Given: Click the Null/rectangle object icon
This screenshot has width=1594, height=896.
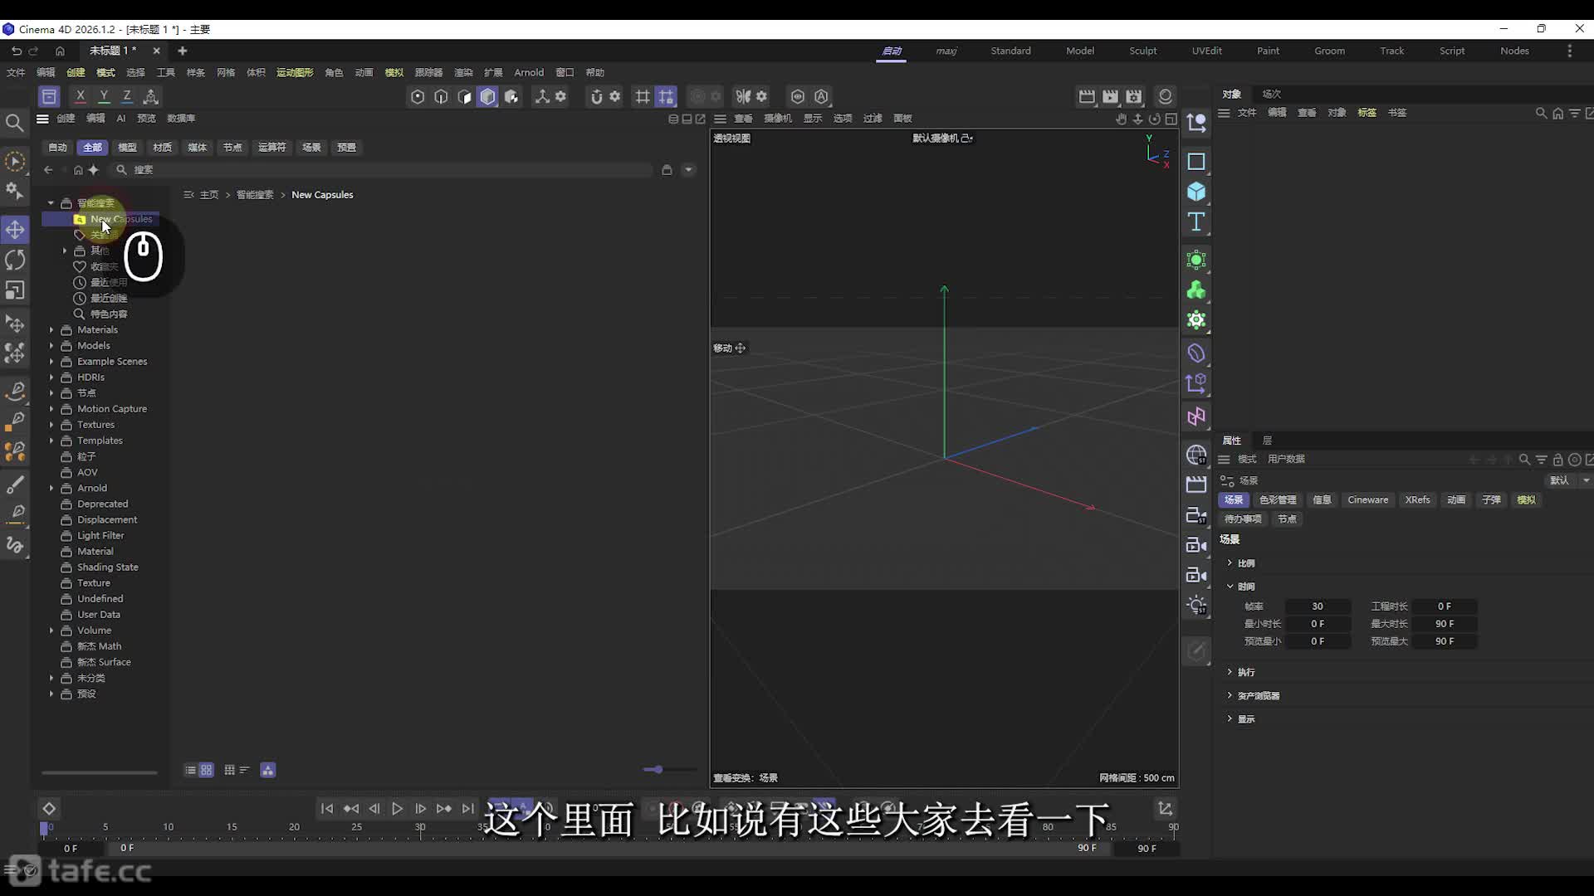Looking at the screenshot, I should [x=1196, y=161].
